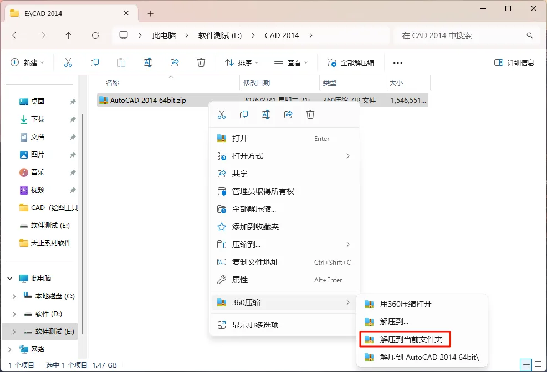Viewport: 547px width, 372px height.
Task: Click the Delete icon in the context menu
Action: [x=310, y=114]
